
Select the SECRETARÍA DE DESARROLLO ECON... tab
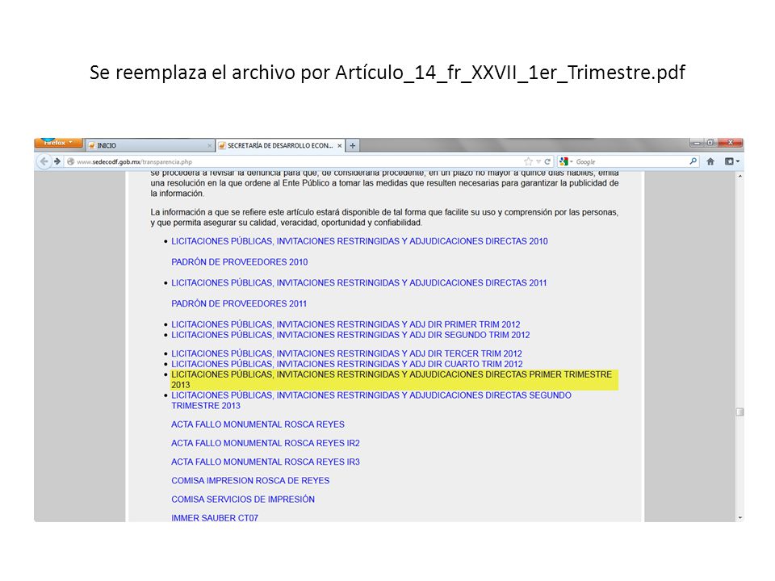[x=280, y=145]
